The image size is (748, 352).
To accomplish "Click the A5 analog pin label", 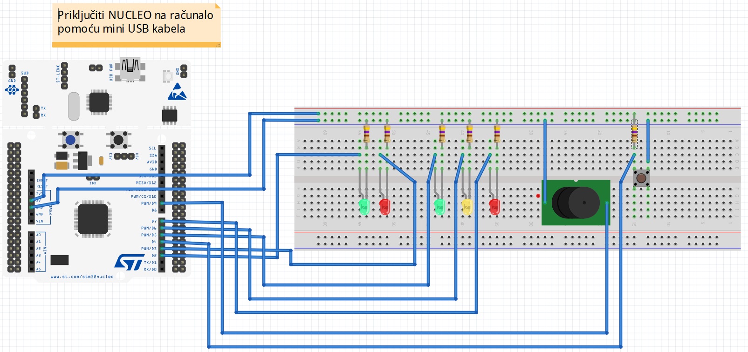I will click(38, 269).
